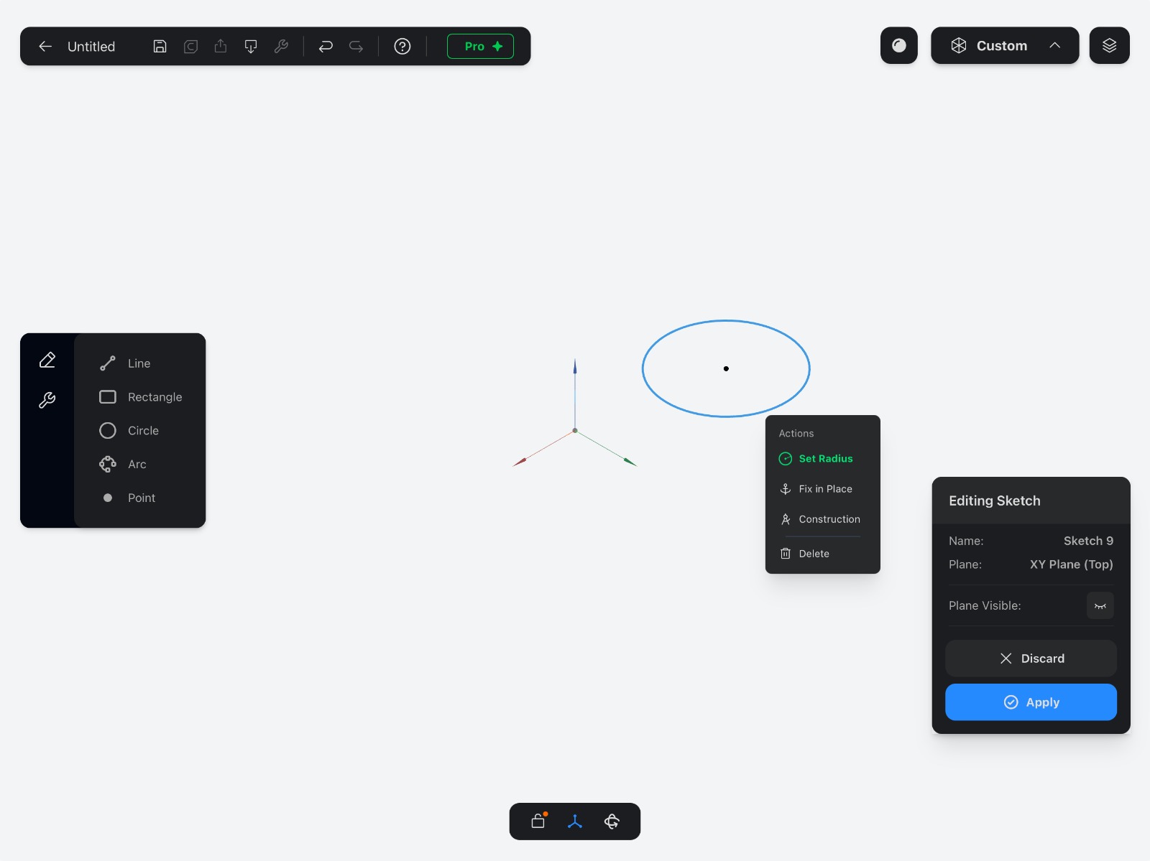Viewport: 1150px width, 861px height.
Task: Open the Help question mark icon
Action: (x=402, y=46)
